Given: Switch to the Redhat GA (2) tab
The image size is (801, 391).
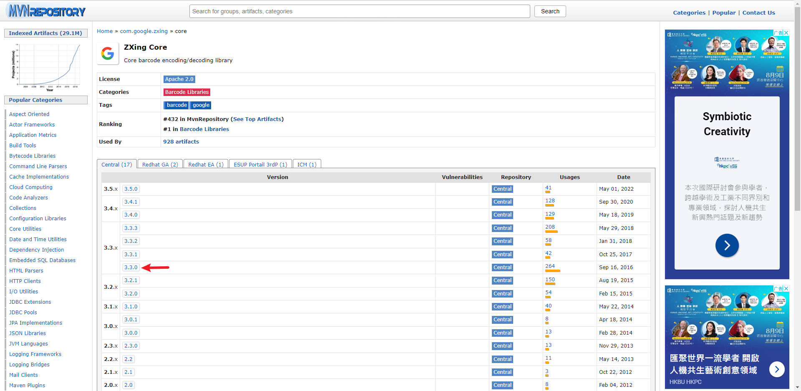Looking at the screenshot, I should coord(160,164).
